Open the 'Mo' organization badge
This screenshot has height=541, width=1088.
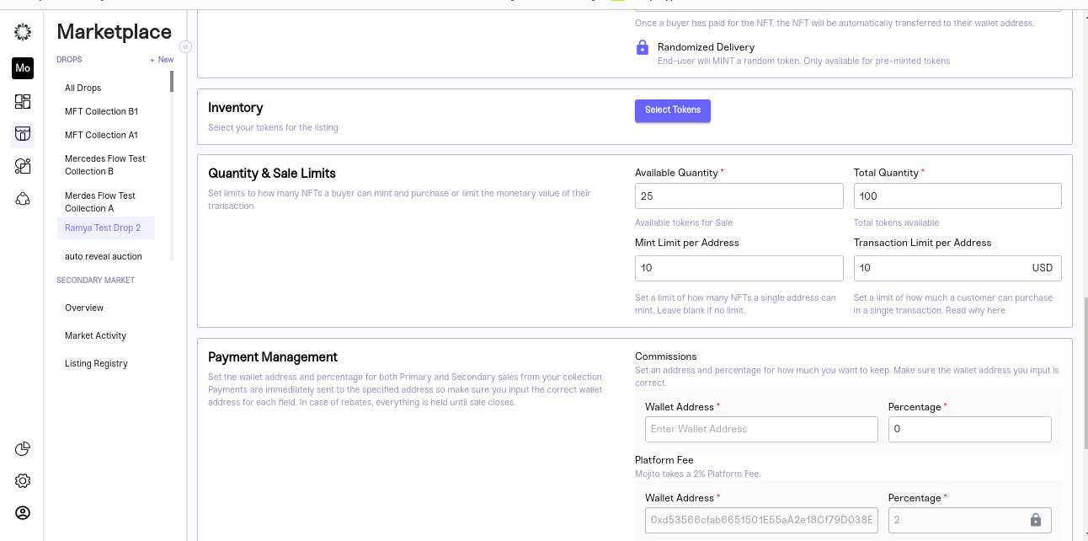[x=23, y=68]
